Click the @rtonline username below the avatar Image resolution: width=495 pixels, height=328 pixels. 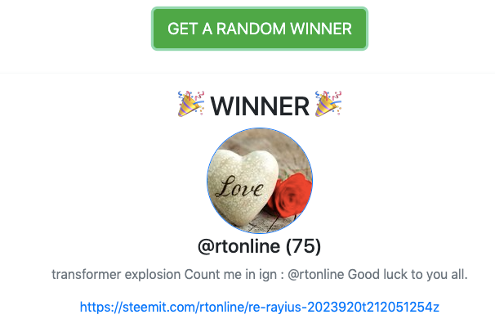click(x=239, y=246)
